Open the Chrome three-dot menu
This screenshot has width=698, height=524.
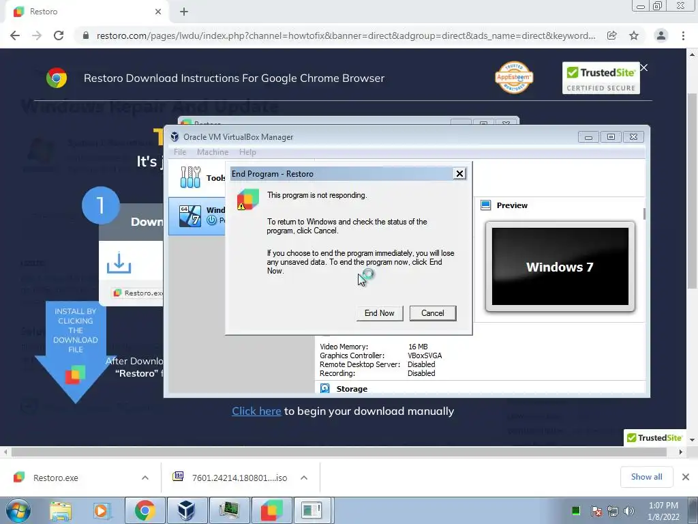click(683, 35)
